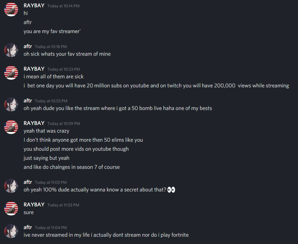The image size is (298, 244).
Task: Click RAYBAY's avatar beside the 10:14 PM message
Action: pos(11,9)
